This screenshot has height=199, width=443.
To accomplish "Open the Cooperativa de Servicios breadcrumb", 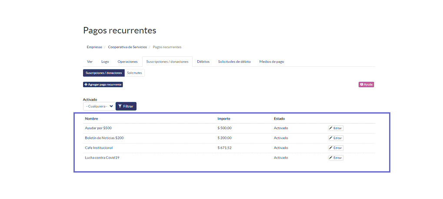I will (x=127, y=47).
